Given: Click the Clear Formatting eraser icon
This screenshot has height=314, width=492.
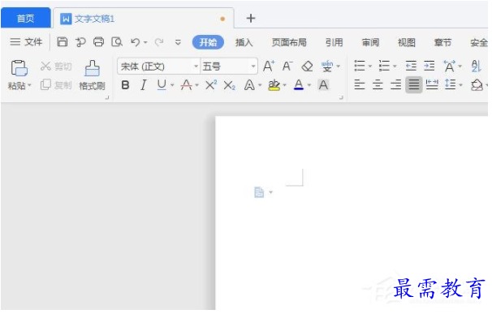Looking at the screenshot, I should point(307,67).
